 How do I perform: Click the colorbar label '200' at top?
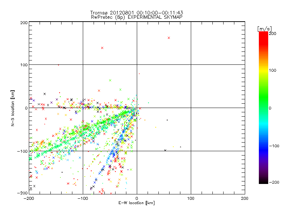coord(273,33)
